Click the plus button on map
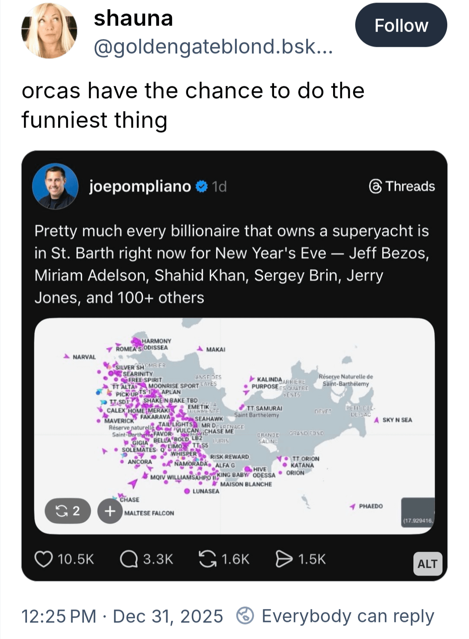 [x=110, y=511]
